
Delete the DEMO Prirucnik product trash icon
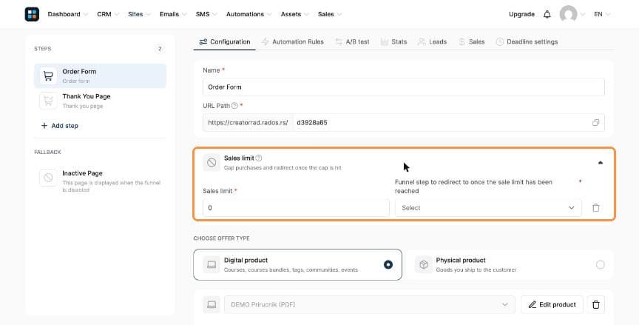tap(596, 304)
